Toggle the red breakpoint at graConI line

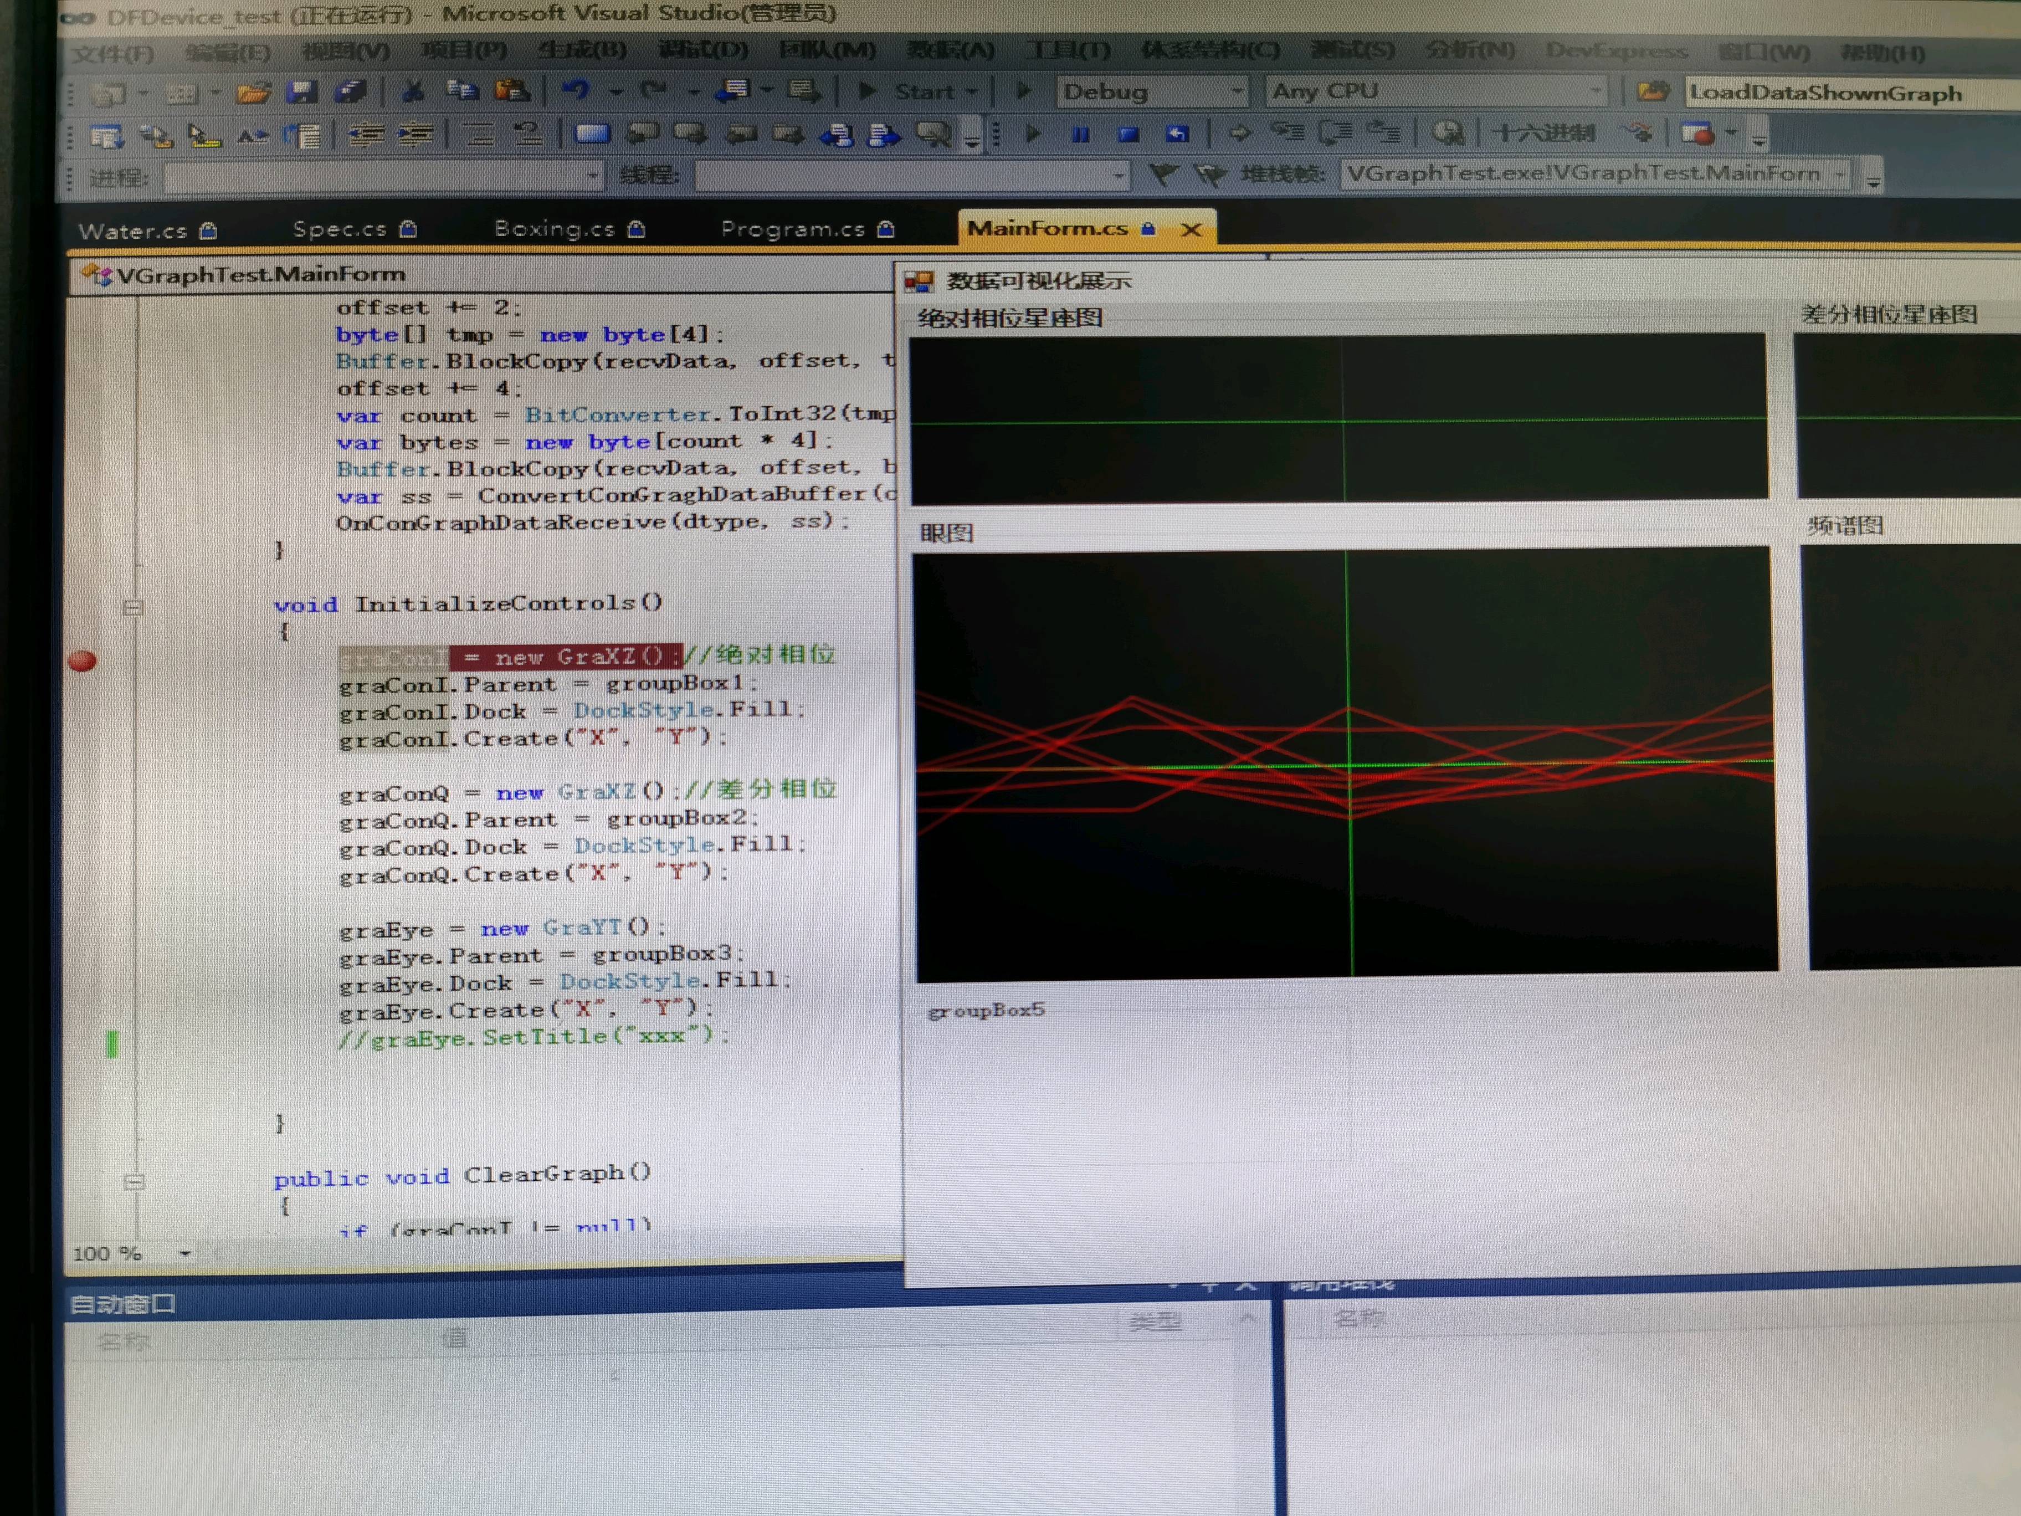click(x=82, y=660)
